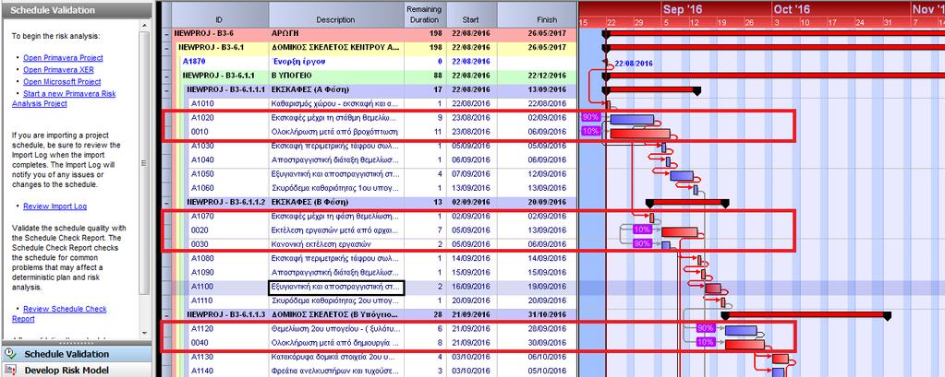945x377 pixels.
Task: Click 'Κανονική εκτέλεση εργασιών' description cell
Action: click(x=336, y=244)
